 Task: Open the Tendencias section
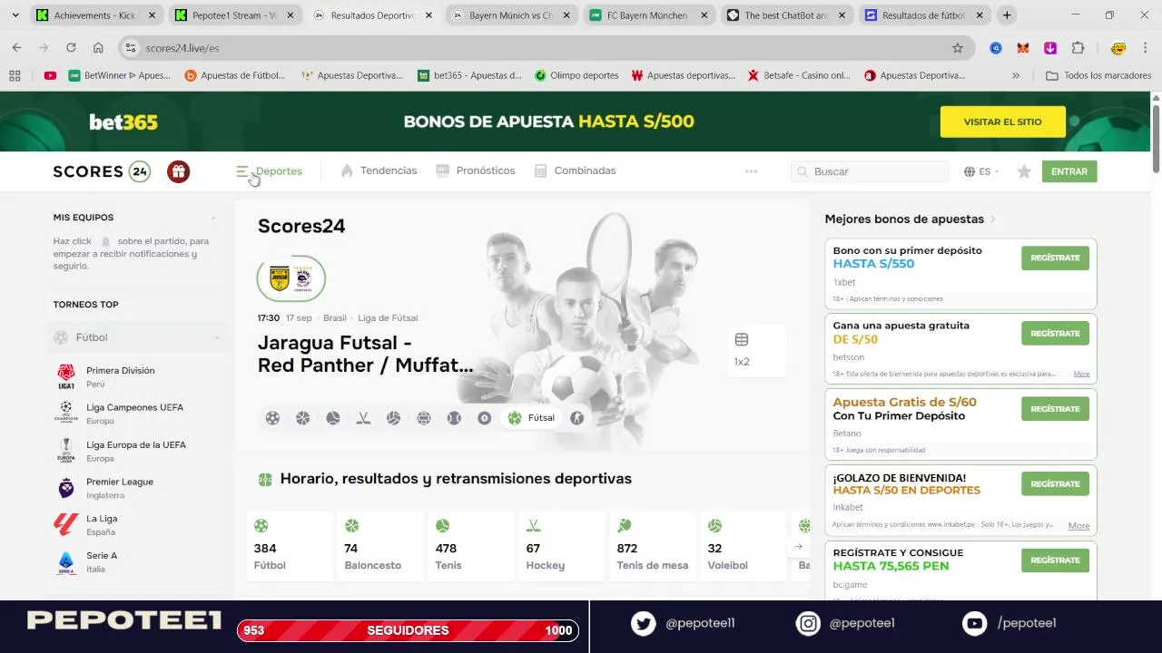click(379, 171)
